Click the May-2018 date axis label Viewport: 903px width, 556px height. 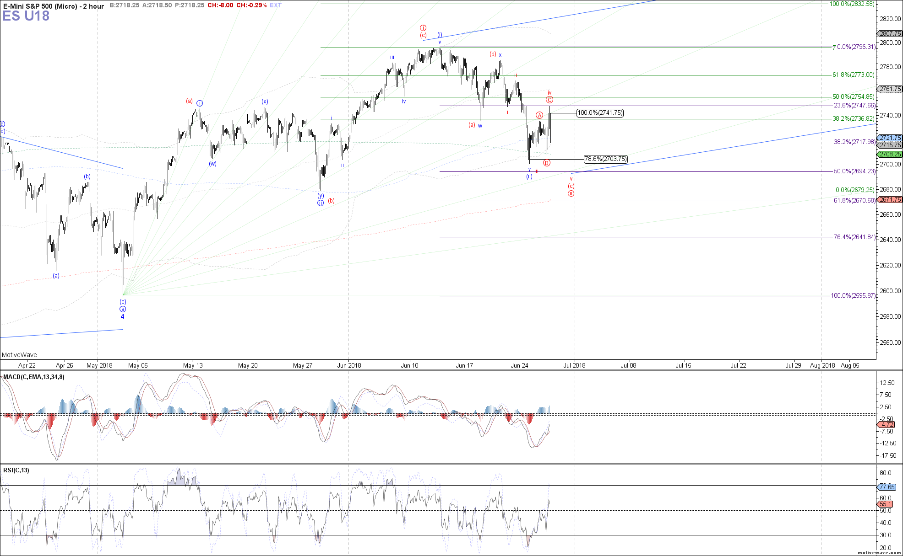99,365
